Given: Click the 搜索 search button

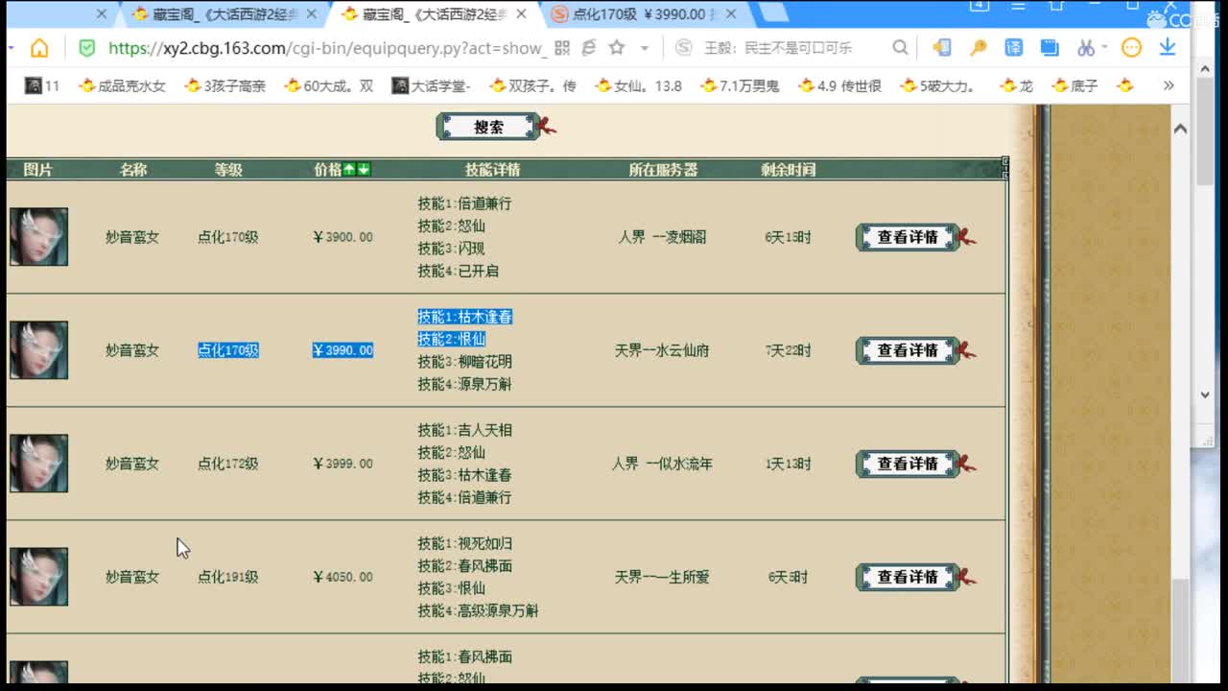Looking at the screenshot, I should tap(489, 127).
